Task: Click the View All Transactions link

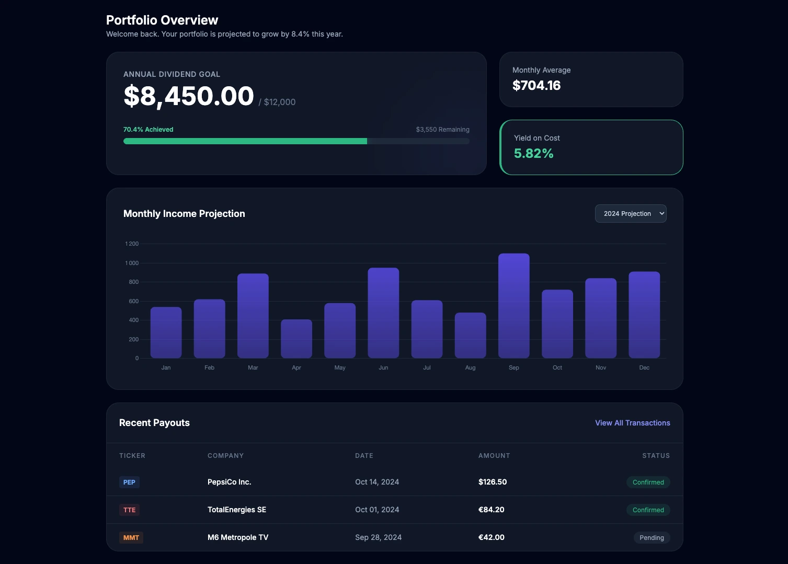Action: [x=632, y=422]
